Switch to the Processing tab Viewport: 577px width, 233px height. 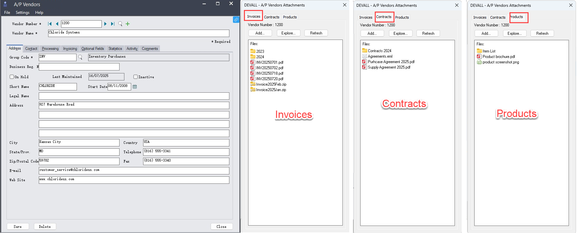pos(50,49)
